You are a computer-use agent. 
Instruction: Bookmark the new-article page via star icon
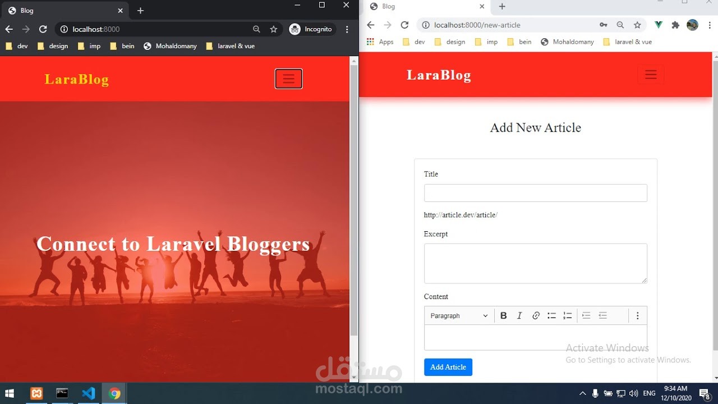[637, 25]
